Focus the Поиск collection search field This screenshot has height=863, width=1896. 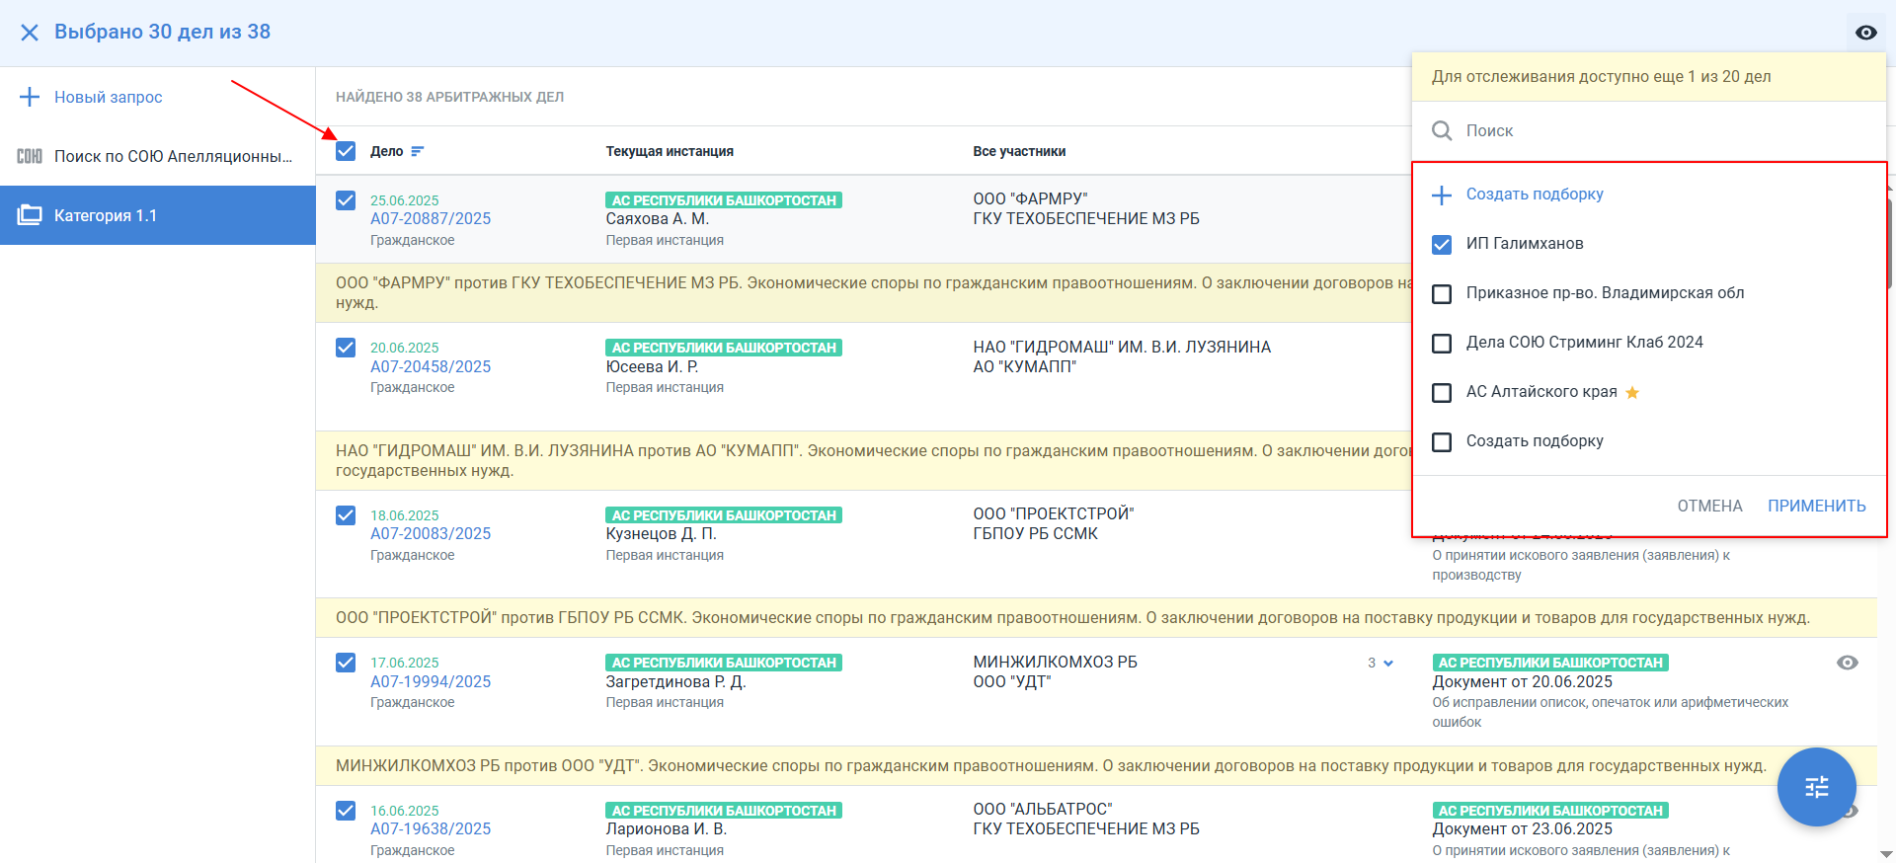1649,131
